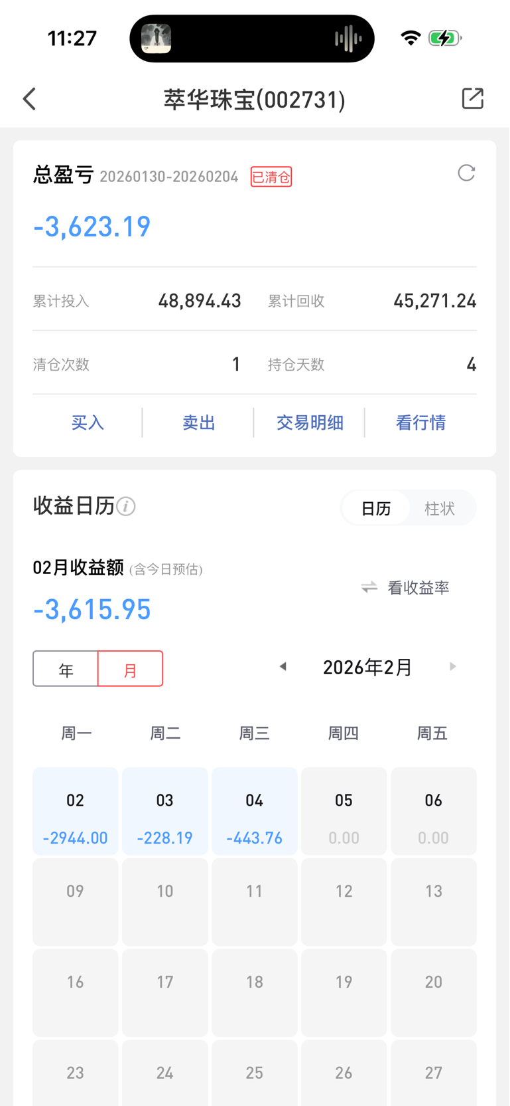Select calendar day 27
The height and width of the screenshot is (1106, 510).
(x=434, y=1073)
